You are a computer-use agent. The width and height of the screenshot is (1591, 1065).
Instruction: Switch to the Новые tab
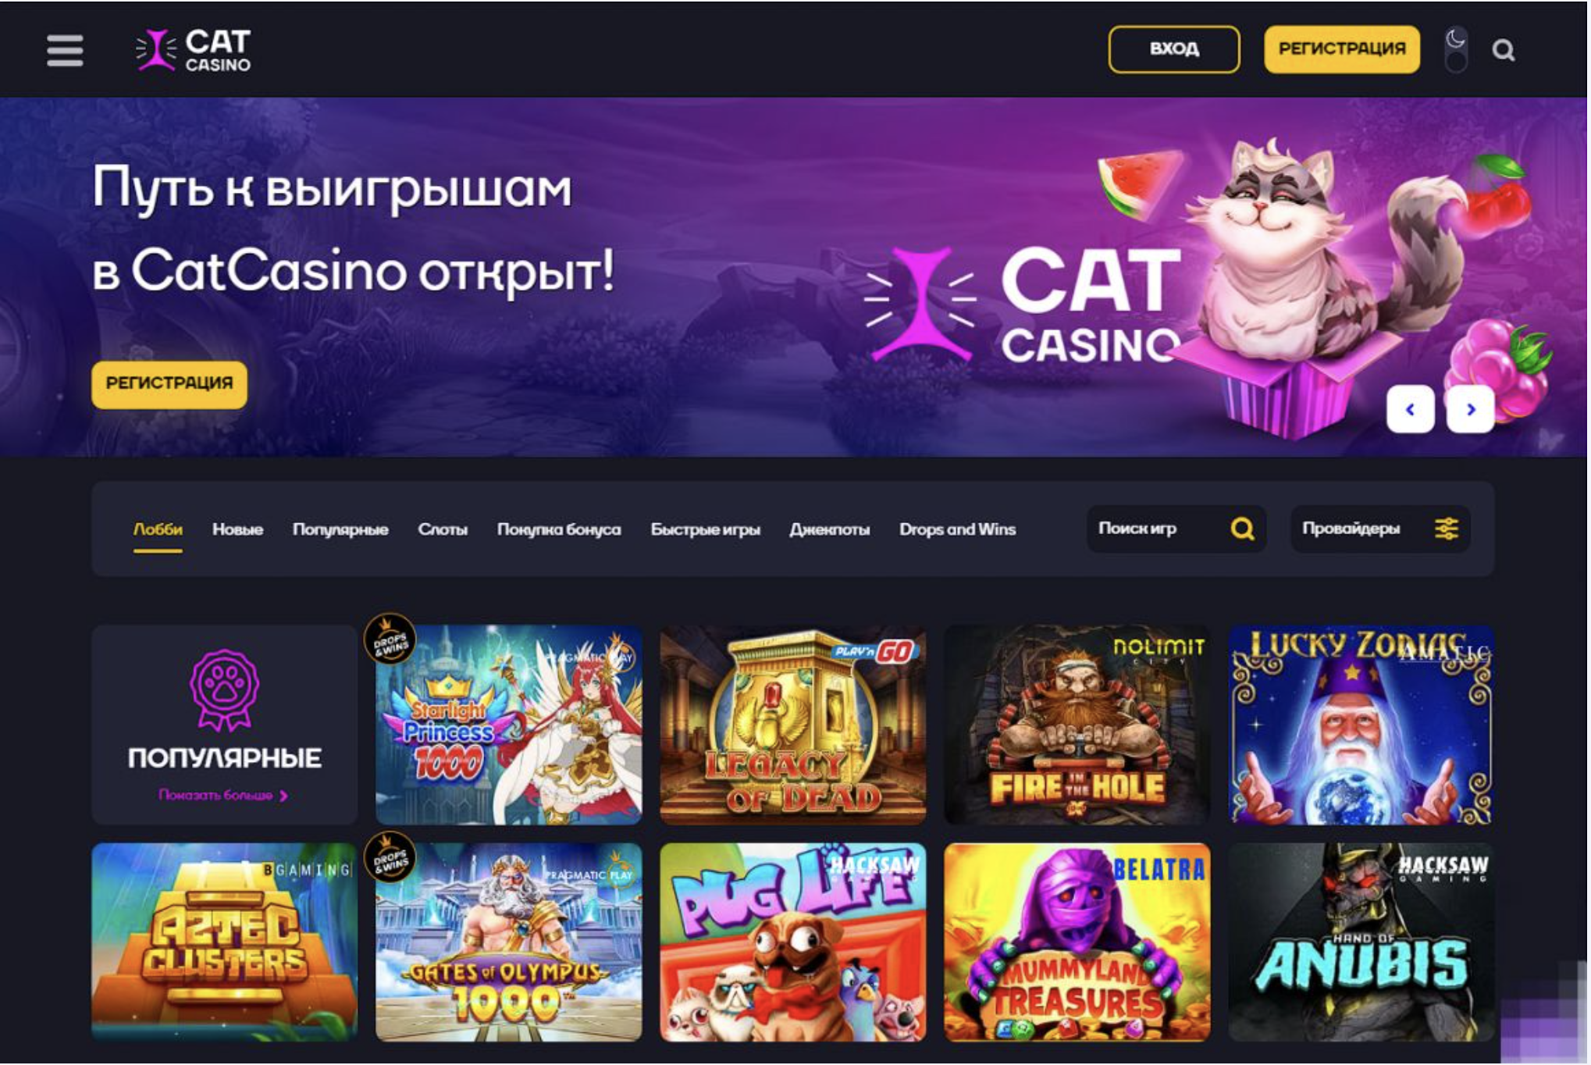237,529
